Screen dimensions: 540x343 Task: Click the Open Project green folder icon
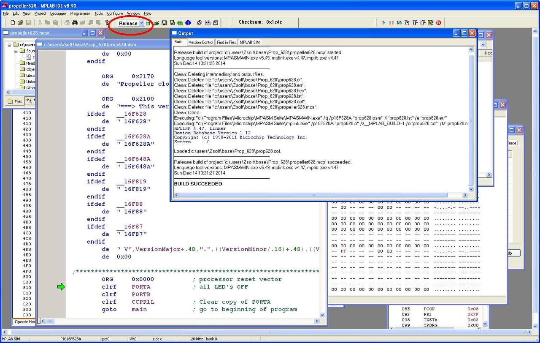click(x=156, y=23)
